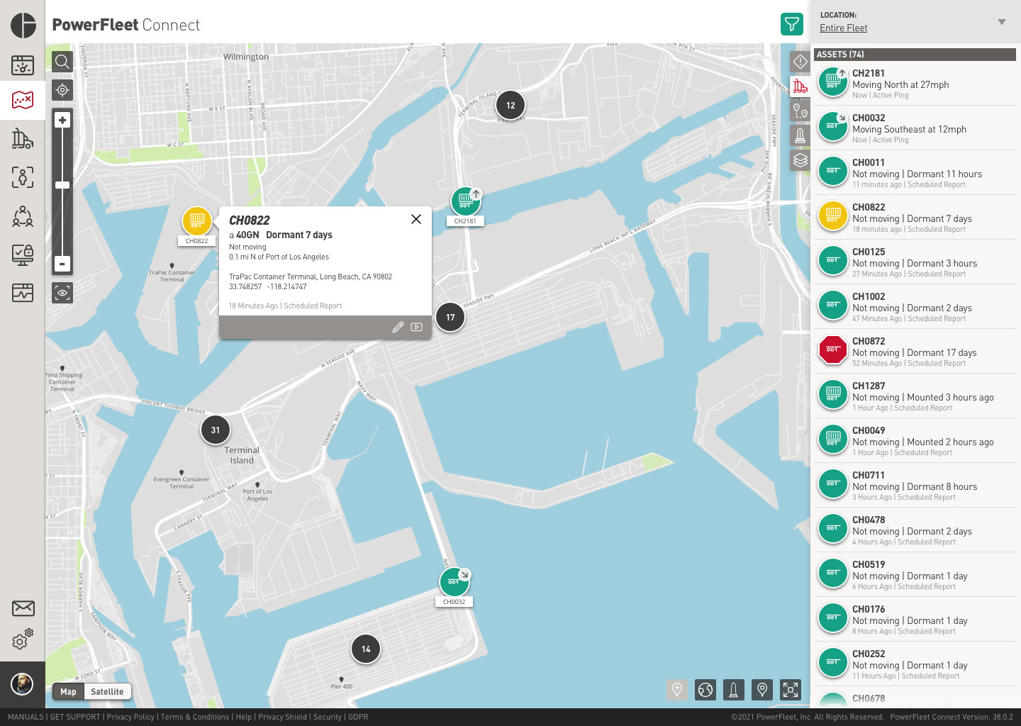Image resolution: width=1021 pixels, height=726 pixels.
Task: Click the CH0032 map marker
Action: pos(454,582)
